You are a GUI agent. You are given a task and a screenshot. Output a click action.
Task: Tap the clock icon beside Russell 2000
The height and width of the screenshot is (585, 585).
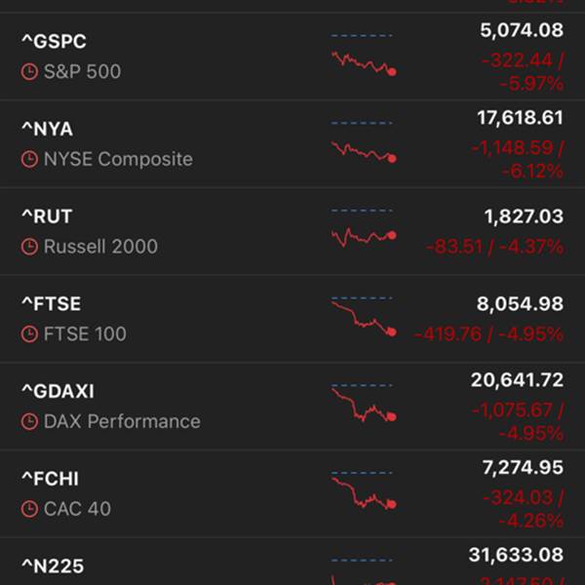click(29, 247)
